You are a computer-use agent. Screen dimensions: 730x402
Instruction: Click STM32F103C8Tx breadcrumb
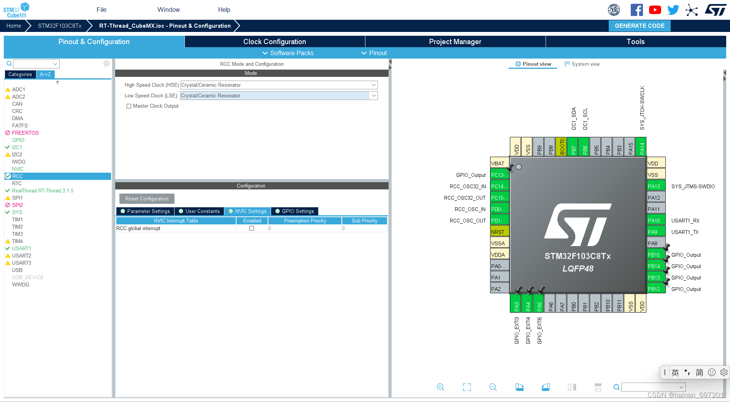click(60, 25)
